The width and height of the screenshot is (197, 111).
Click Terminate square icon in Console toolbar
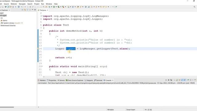tap(166, 80)
